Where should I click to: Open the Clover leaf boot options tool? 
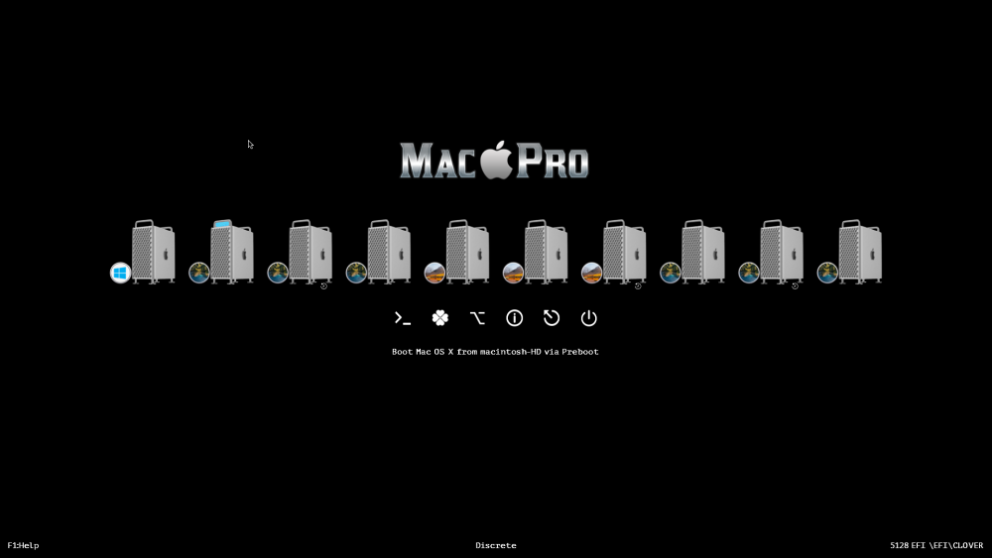tap(439, 318)
